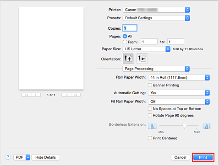Click the From page number field

(149, 42)
